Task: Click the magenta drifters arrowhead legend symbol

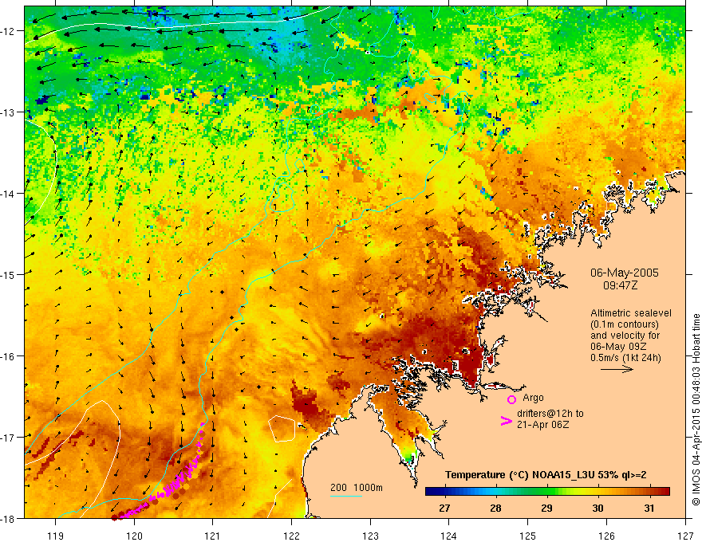Action: tap(506, 421)
